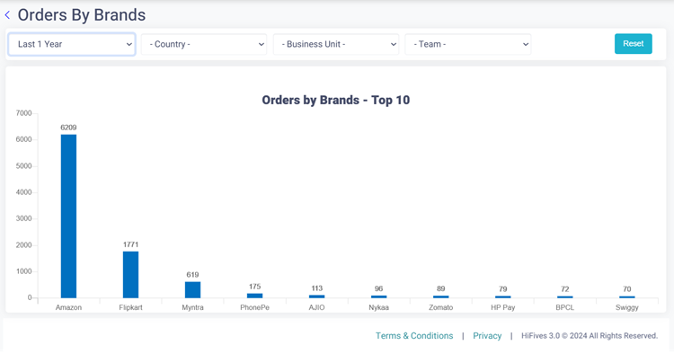Open the Privacy link
Viewport: 674px width, 354px height.
pyautogui.click(x=487, y=335)
